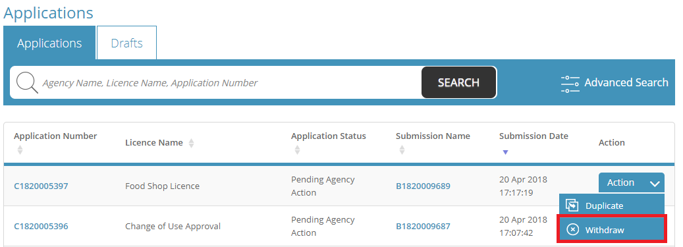The image size is (683, 247).
Task: Click the SEARCH button
Action: pos(458,82)
